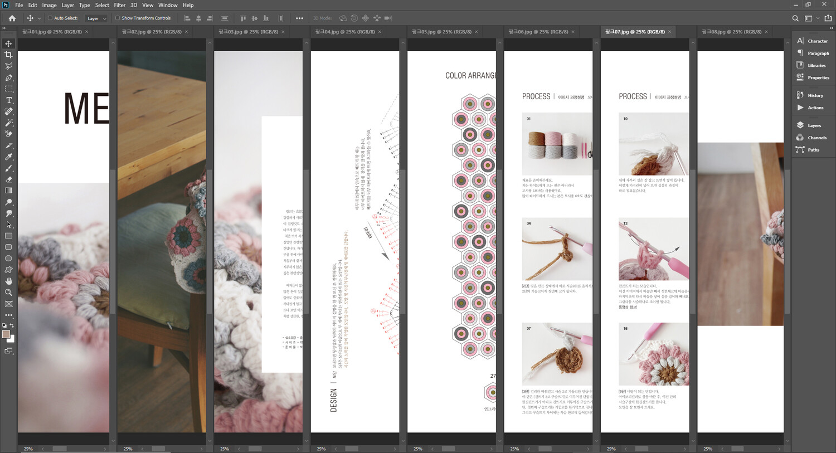
Task: Swap foreground and background colors
Action: coord(12,325)
